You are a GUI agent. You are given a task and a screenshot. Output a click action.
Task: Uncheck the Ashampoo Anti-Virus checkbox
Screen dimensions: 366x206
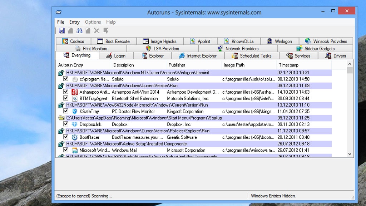66,92
